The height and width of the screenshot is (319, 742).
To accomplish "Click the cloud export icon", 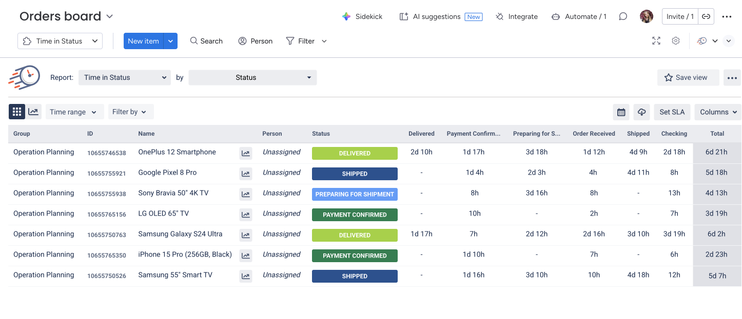I will 641,112.
